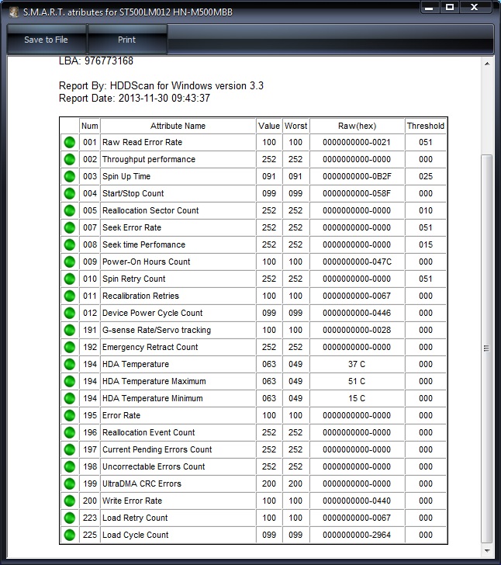Click the 'Raw Read Error Rate' attribute name
501x565 pixels.
coord(142,142)
